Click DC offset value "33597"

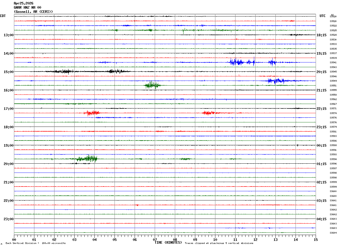pyautogui.click(x=333, y=168)
